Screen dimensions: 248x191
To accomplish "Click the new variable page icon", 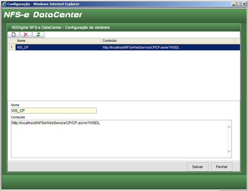I will [13, 35].
